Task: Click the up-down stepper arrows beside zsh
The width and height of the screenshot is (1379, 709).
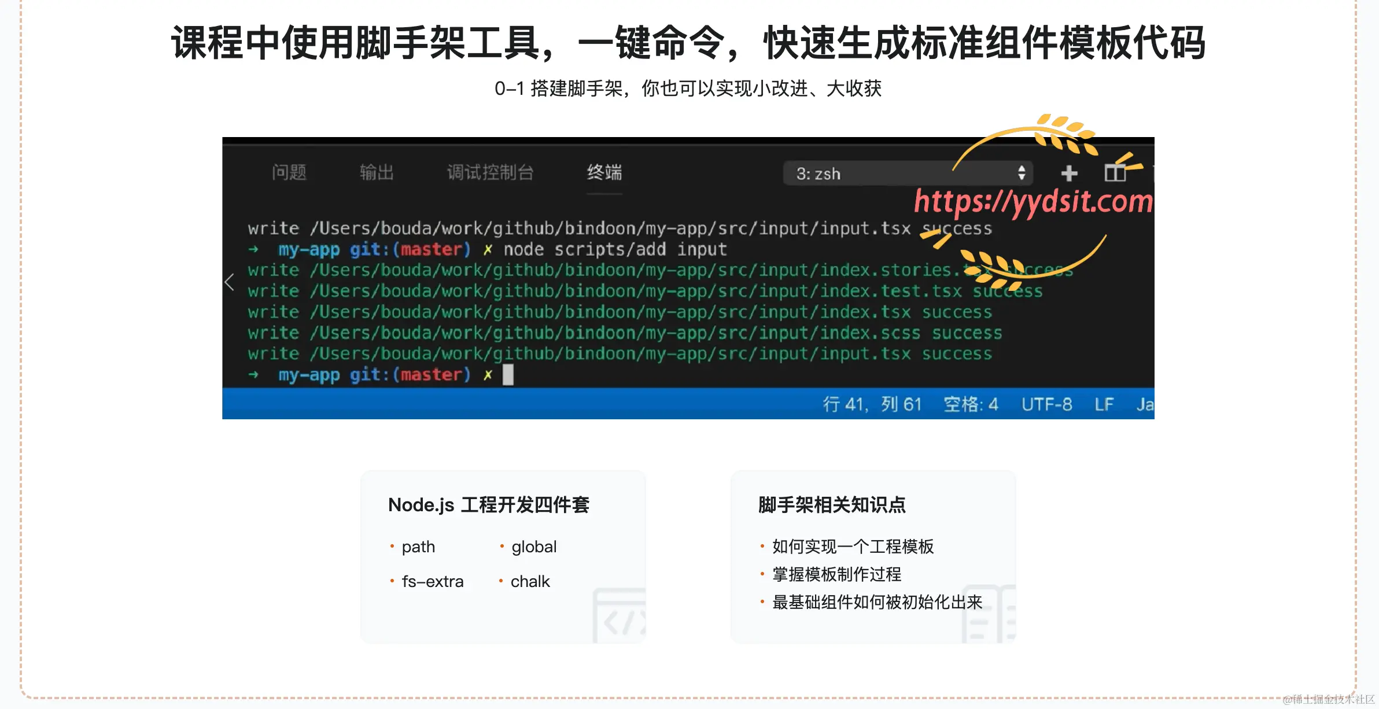Action: (1022, 173)
